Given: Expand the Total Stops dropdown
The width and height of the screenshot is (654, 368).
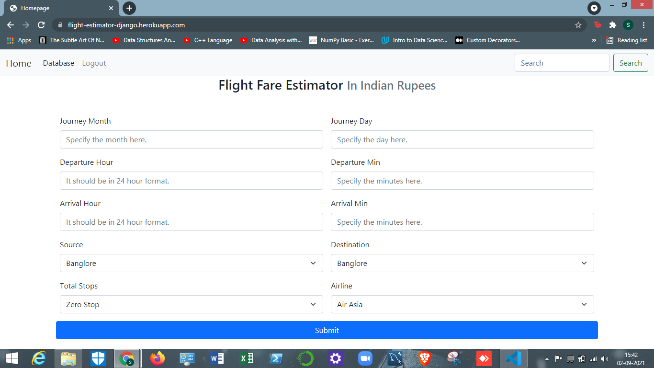Looking at the screenshot, I should click(x=192, y=304).
